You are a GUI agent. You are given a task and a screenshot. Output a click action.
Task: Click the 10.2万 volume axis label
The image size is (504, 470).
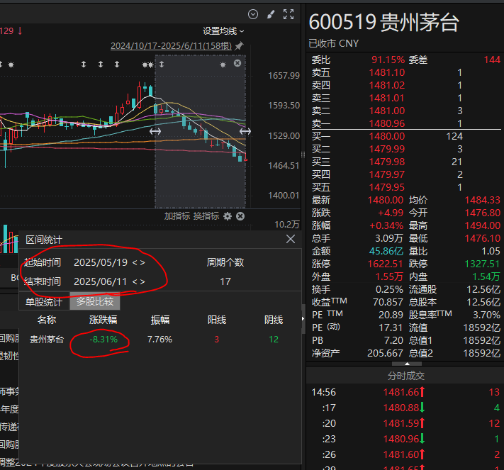pyautogui.click(x=286, y=225)
